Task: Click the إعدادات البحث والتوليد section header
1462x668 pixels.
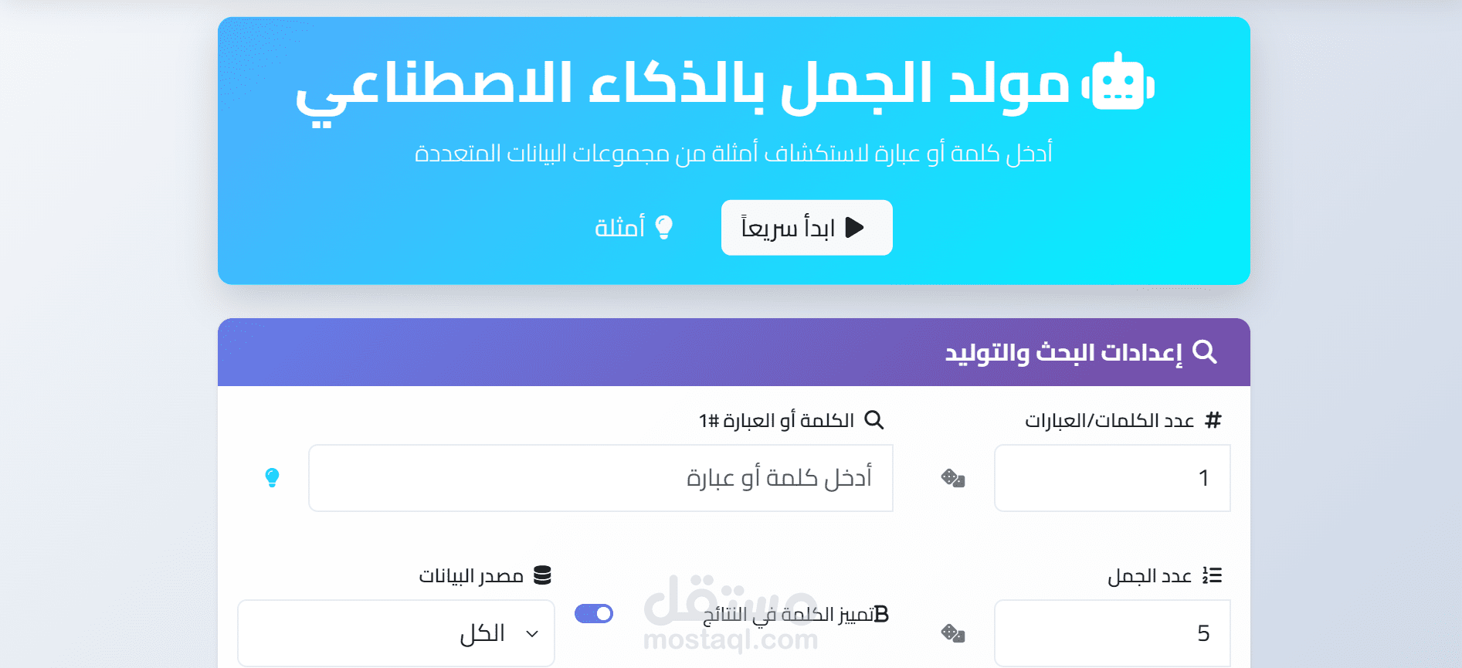Action: [1063, 353]
